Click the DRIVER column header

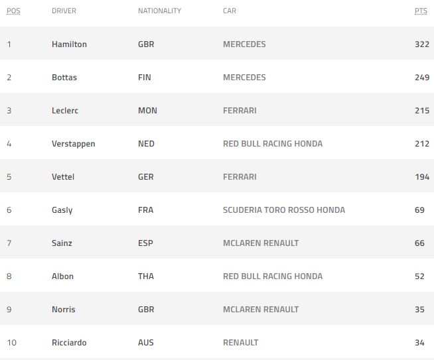pos(63,11)
